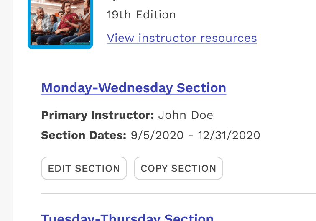
Task: Open the Monday-Wednesday Section link
Action: (134, 88)
